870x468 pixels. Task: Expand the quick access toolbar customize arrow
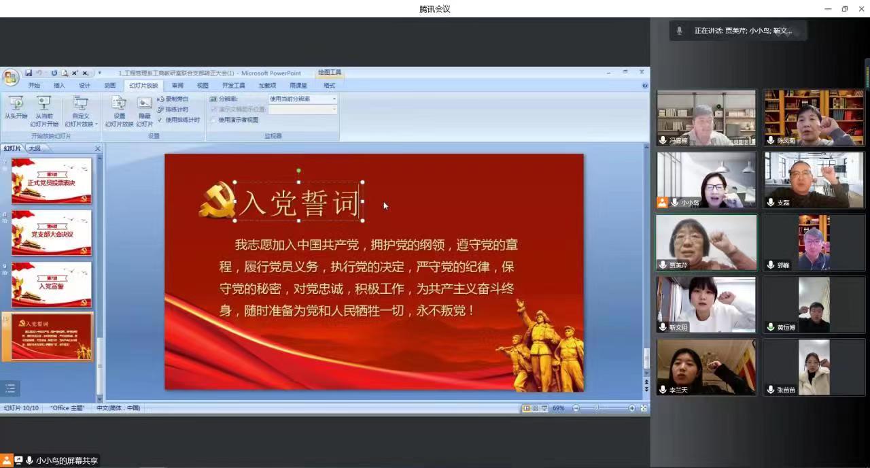(99, 73)
